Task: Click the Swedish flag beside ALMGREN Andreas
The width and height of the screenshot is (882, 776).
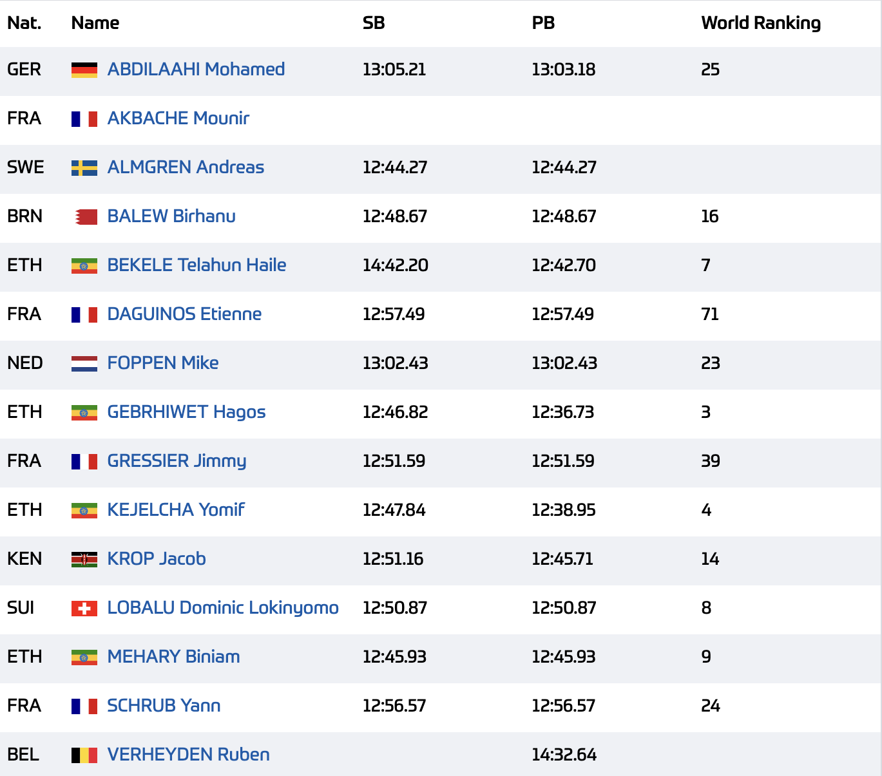Action: 84,167
